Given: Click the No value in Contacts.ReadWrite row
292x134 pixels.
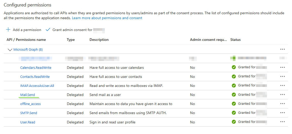Looking at the screenshot, I should click(192, 77).
